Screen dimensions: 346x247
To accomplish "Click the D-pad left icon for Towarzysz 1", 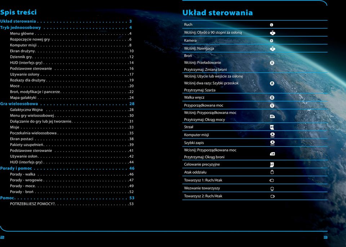I will pos(272,180).
